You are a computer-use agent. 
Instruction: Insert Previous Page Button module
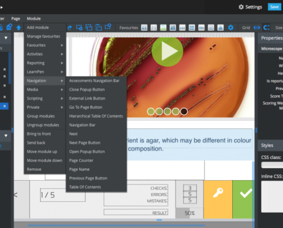96,178
